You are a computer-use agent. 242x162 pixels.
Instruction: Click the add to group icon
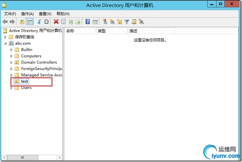point(141,21)
